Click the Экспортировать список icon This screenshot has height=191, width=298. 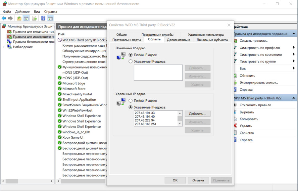click(235, 82)
